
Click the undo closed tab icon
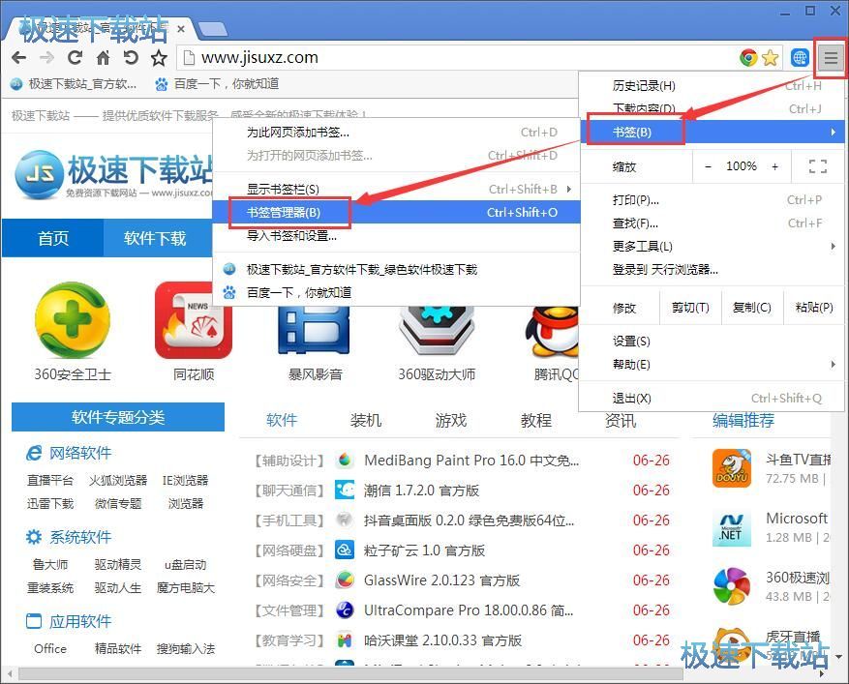pos(131,57)
